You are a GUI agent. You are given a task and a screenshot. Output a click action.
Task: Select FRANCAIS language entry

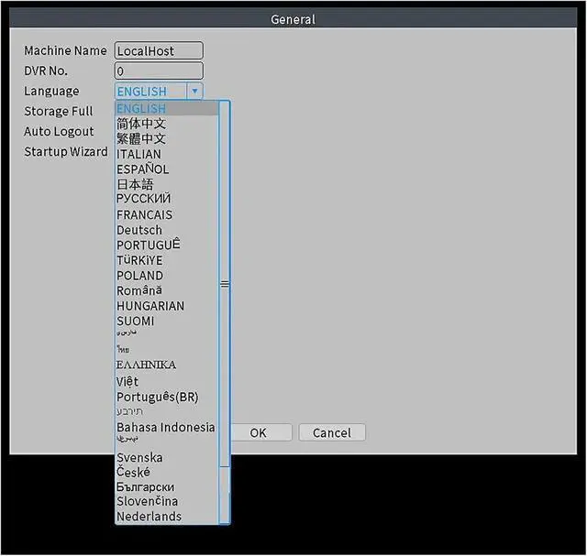tap(144, 215)
